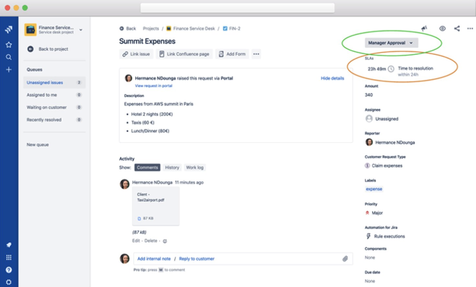Open search with the magnifier icon
This screenshot has height=287, width=476.
pyautogui.click(x=9, y=57)
